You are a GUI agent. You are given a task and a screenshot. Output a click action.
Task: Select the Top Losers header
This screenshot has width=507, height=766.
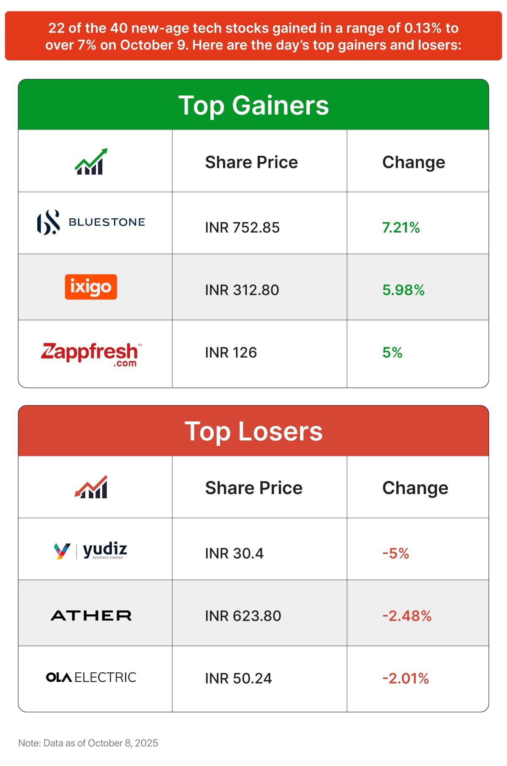click(253, 431)
